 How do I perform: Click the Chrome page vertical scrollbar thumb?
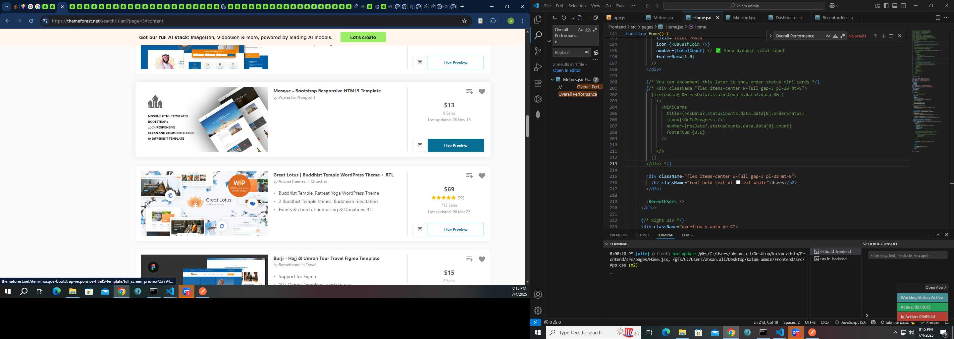[x=527, y=126]
